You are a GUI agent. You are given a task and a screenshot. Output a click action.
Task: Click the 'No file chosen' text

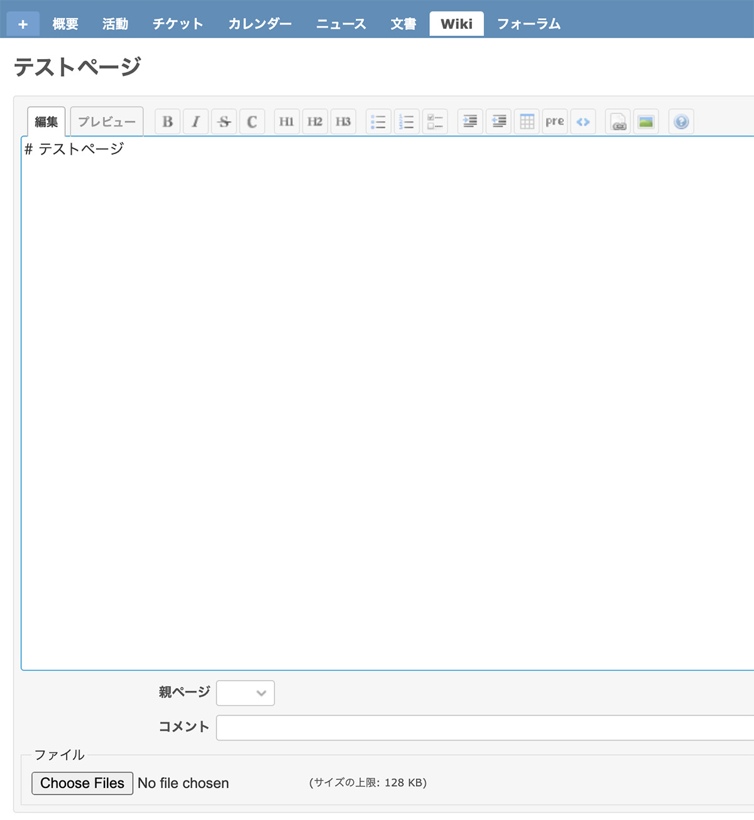coord(183,783)
